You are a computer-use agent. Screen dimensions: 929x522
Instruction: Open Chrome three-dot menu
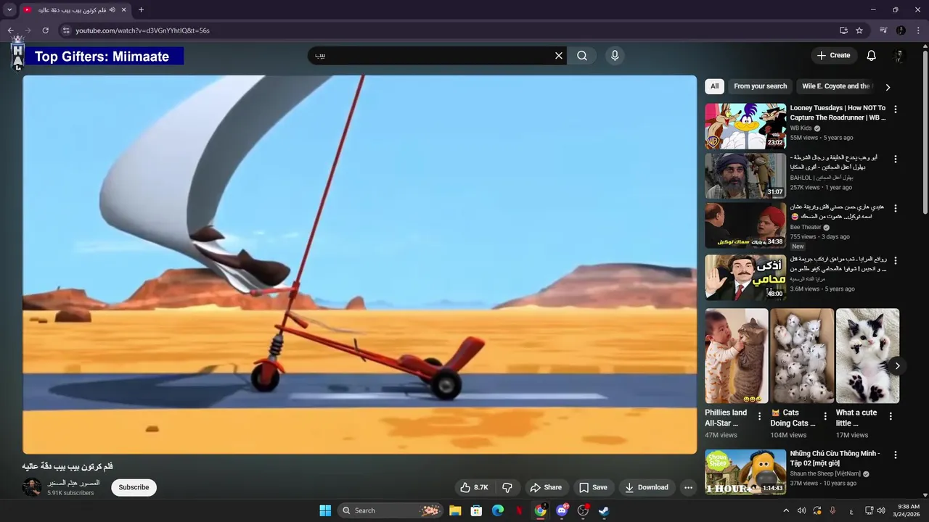pyautogui.click(x=919, y=30)
